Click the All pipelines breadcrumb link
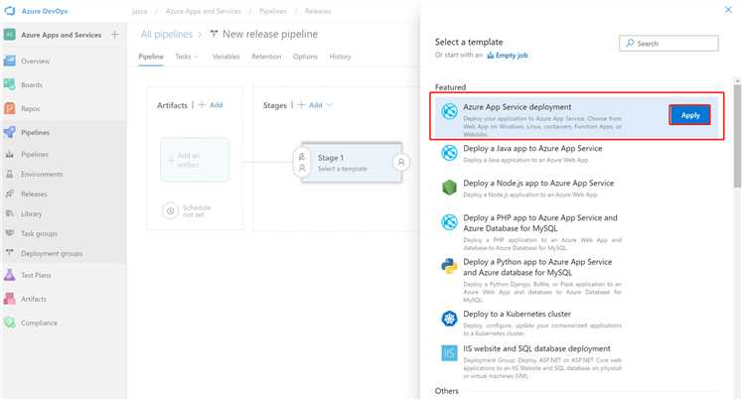The width and height of the screenshot is (742, 400). click(x=167, y=34)
